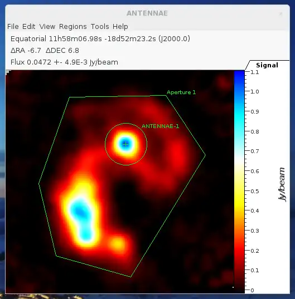Click the green cross marker at source center
This screenshot has height=299, width=295.
click(x=125, y=144)
